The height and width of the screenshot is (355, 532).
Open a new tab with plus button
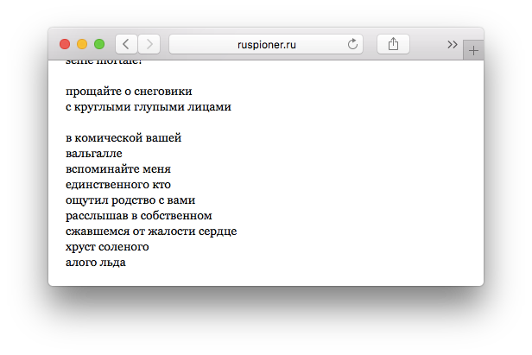[473, 51]
